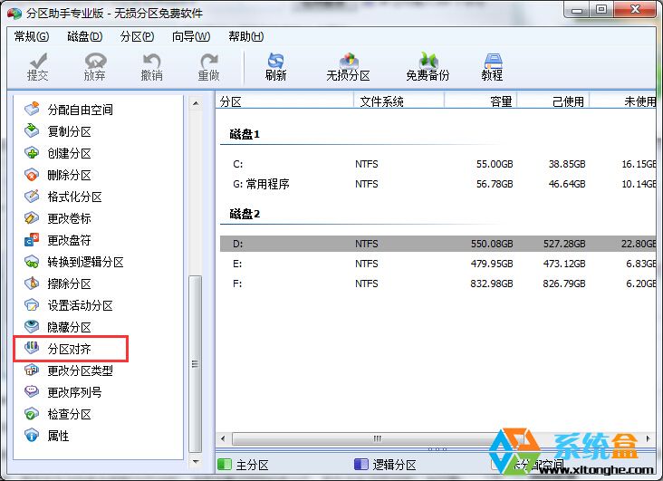Open the 无损分区 toolbar tool
This screenshot has height=481, width=663.
[x=348, y=66]
